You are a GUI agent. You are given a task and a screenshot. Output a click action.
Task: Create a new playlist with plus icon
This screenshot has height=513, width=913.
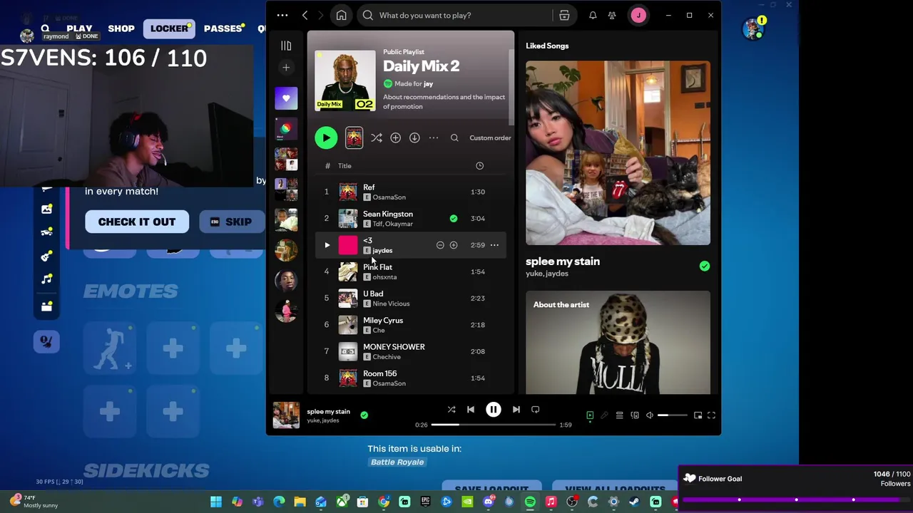pos(286,67)
